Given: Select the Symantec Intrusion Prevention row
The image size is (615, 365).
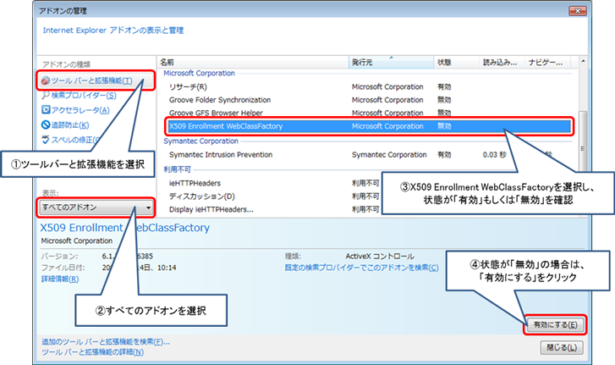Looking at the screenshot, I should point(369,155).
